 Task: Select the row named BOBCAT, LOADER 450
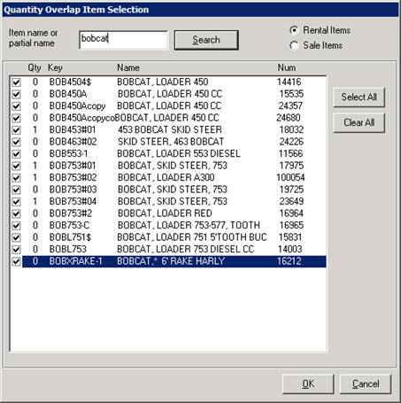point(174,81)
